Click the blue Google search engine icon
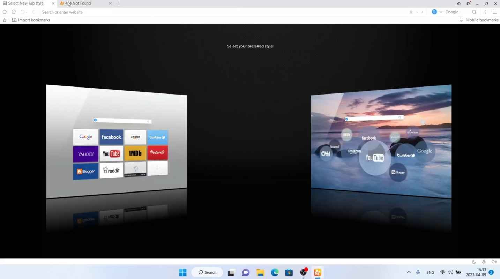The width and height of the screenshot is (500, 279). click(434, 12)
